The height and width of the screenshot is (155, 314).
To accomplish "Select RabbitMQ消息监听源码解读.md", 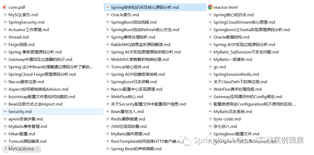I will coord(140,44).
